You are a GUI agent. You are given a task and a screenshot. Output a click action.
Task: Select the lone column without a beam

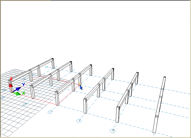[159, 105]
